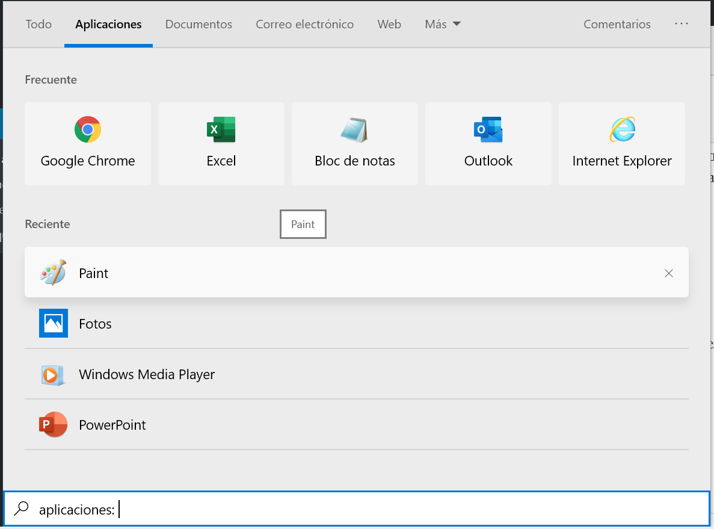Viewport: 714px width, 529px height.
Task: Switch to the Documentos tab
Action: 199,24
